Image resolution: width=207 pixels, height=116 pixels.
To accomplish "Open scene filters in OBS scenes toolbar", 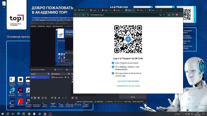I will [x=39, y=98].
